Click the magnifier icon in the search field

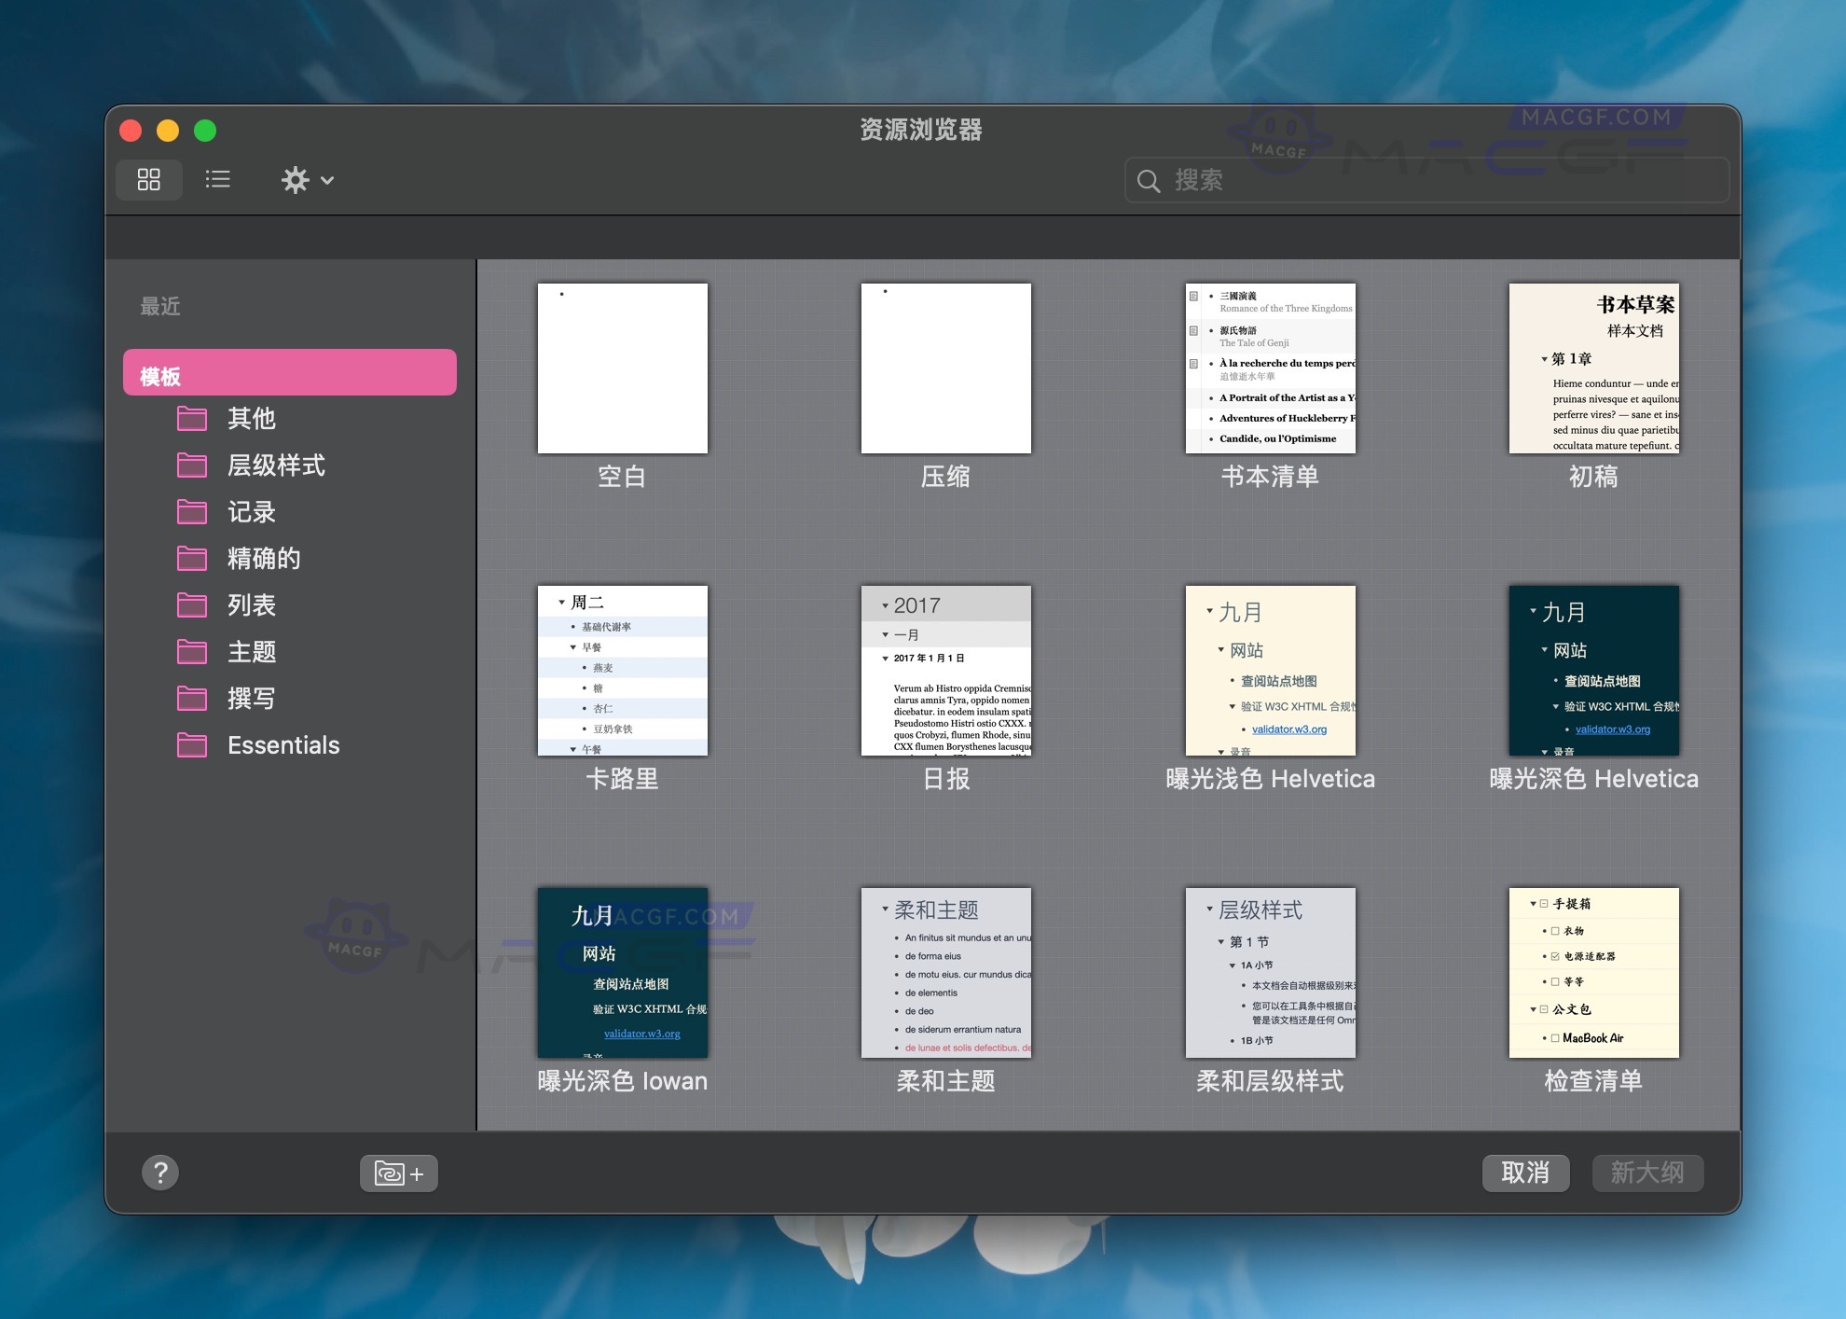(x=1149, y=180)
